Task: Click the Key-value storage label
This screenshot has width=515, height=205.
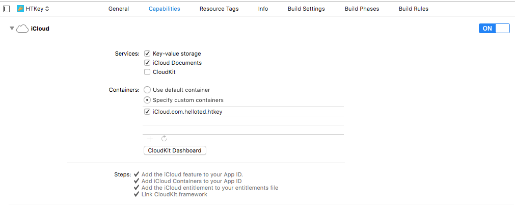Action: coord(177,54)
